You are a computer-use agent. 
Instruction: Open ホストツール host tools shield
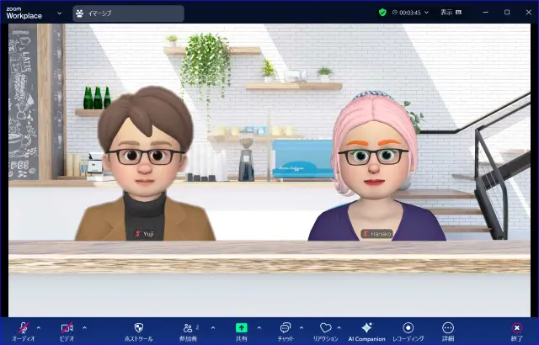pyautogui.click(x=138, y=328)
